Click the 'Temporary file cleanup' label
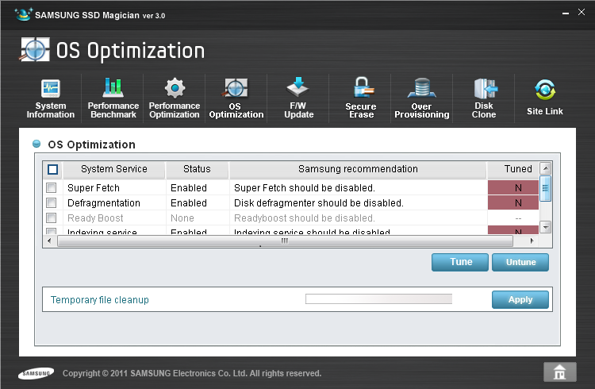595x389 pixels. pyautogui.click(x=99, y=300)
